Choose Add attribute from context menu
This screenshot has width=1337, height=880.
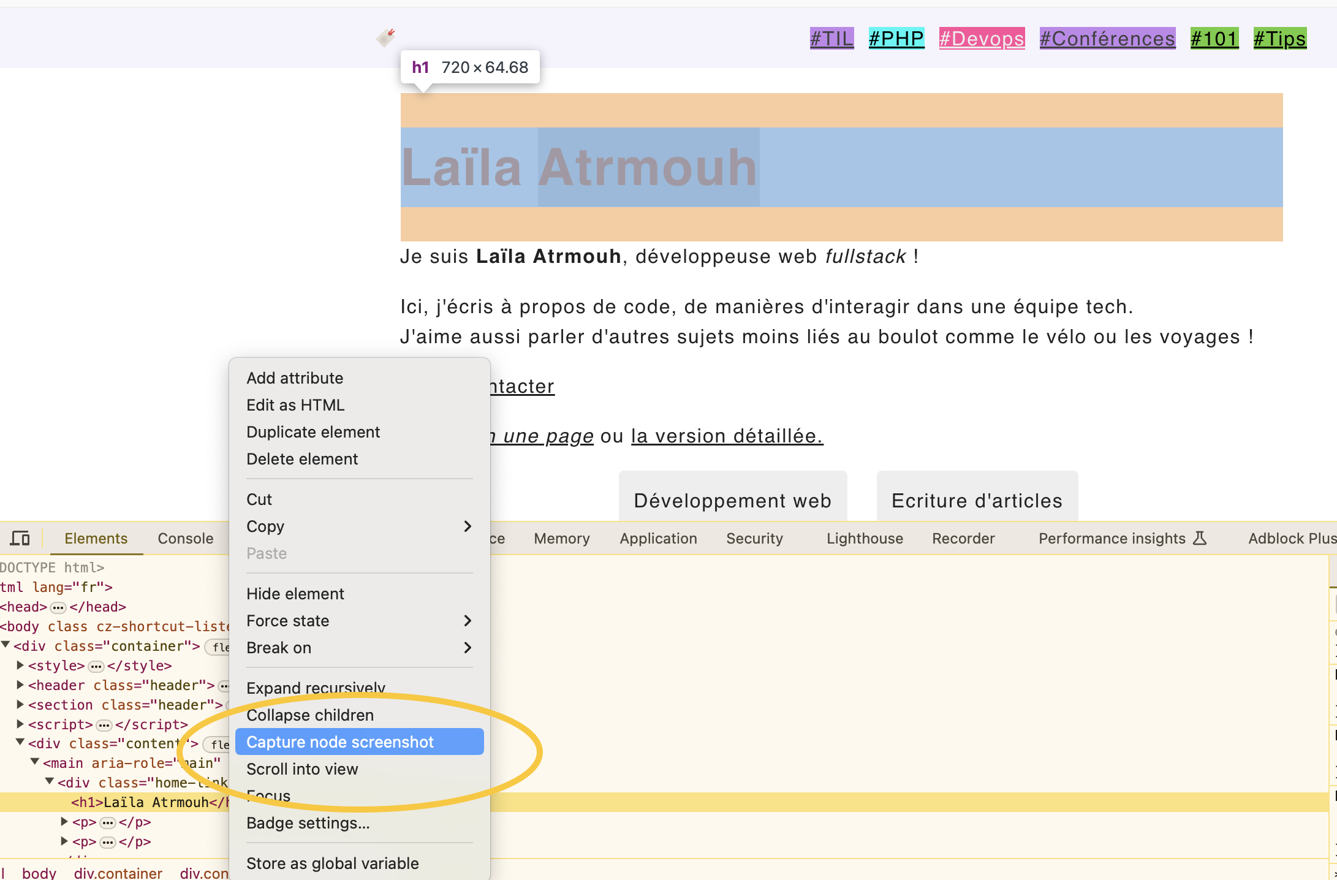[359, 378]
